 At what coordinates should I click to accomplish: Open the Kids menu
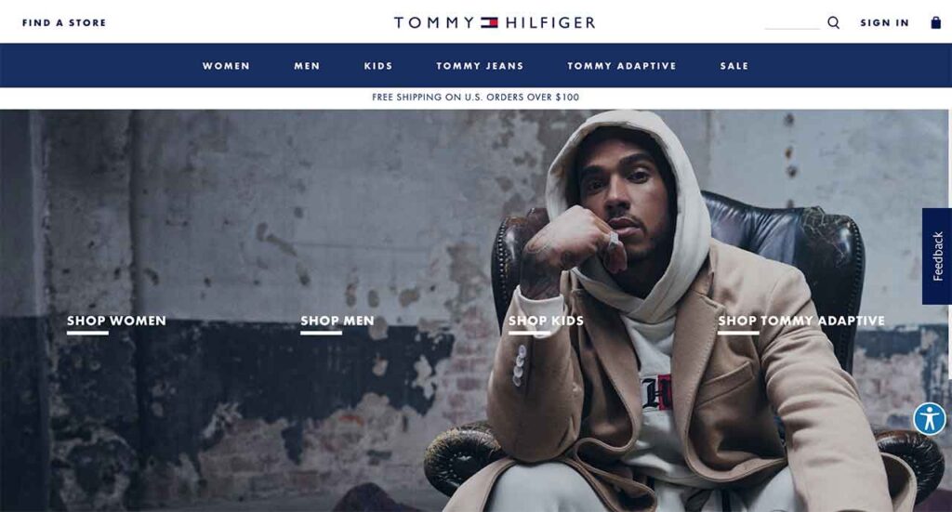click(x=378, y=66)
